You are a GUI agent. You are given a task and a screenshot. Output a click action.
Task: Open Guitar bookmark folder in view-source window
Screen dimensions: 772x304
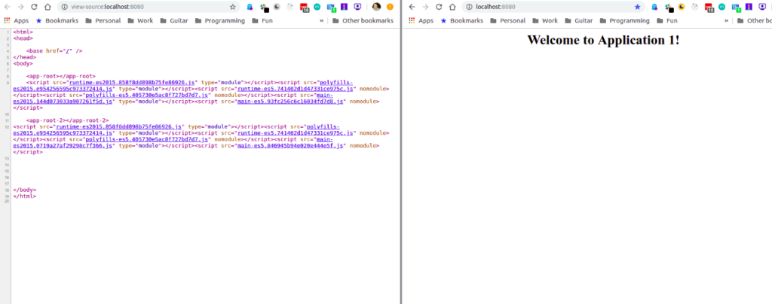pyautogui.click(x=175, y=20)
